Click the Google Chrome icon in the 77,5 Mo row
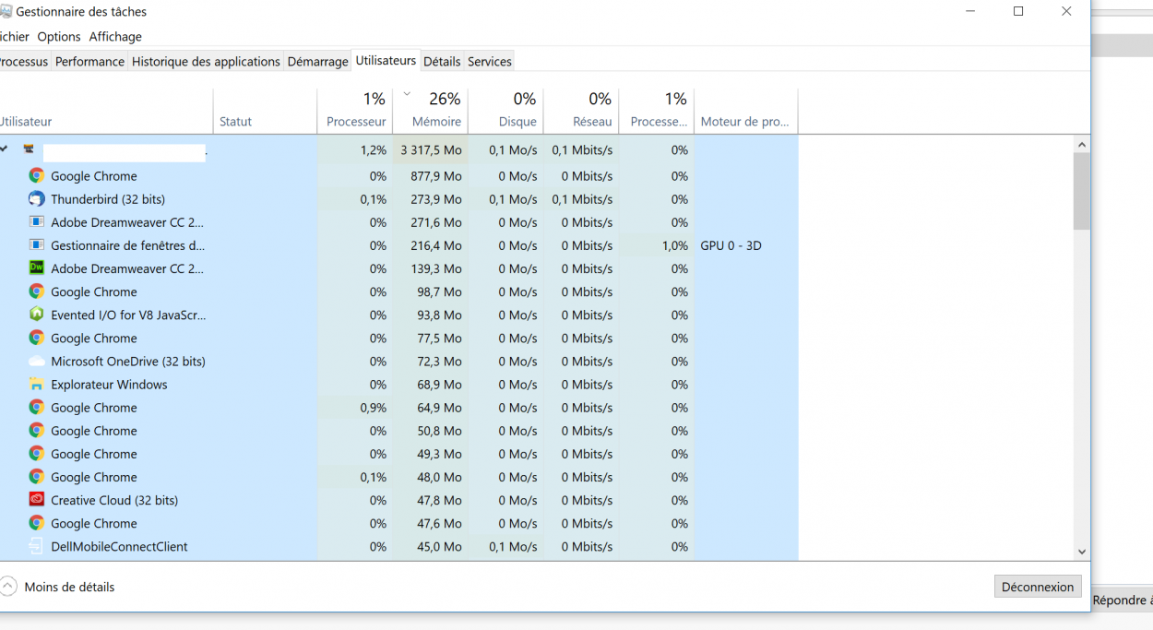The height and width of the screenshot is (630, 1153). [37, 338]
